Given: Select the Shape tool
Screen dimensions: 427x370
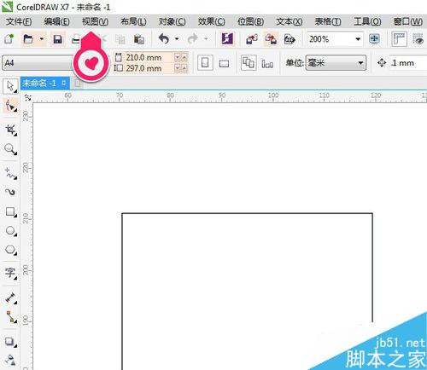Looking at the screenshot, I should (x=10, y=106).
